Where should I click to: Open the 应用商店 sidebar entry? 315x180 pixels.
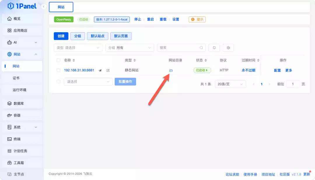[18, 30]
